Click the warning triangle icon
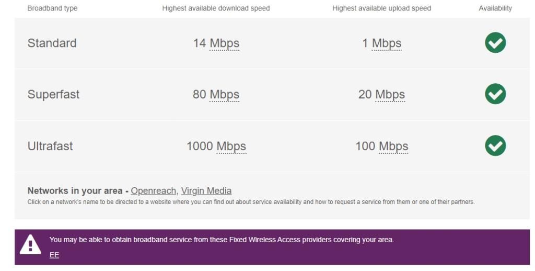Viewport: 535px width, 271px height. tap(30, 245)
